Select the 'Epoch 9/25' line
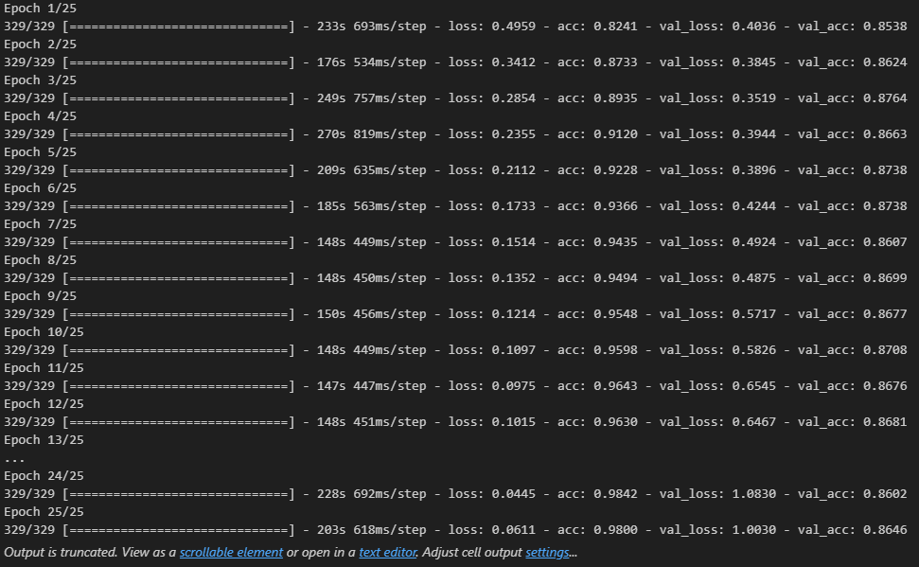The width and height of the screenshot is (919, 567). point(40,296)
